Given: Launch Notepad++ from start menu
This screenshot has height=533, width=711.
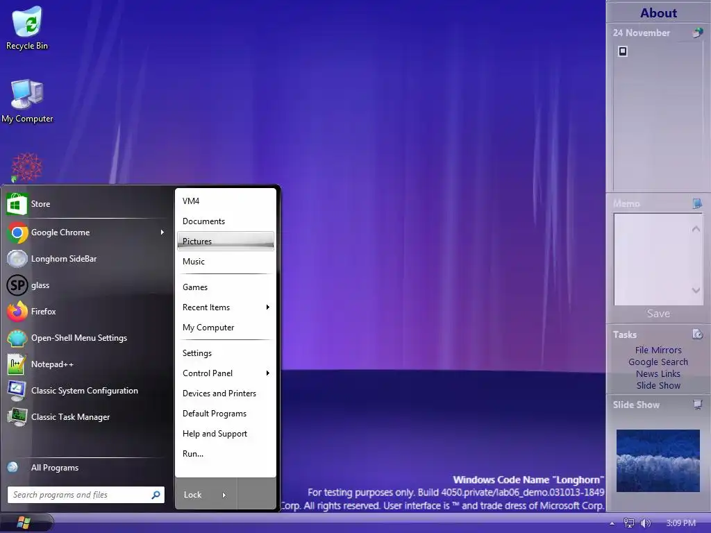Looking at the screenshot, I should [87, 364].
